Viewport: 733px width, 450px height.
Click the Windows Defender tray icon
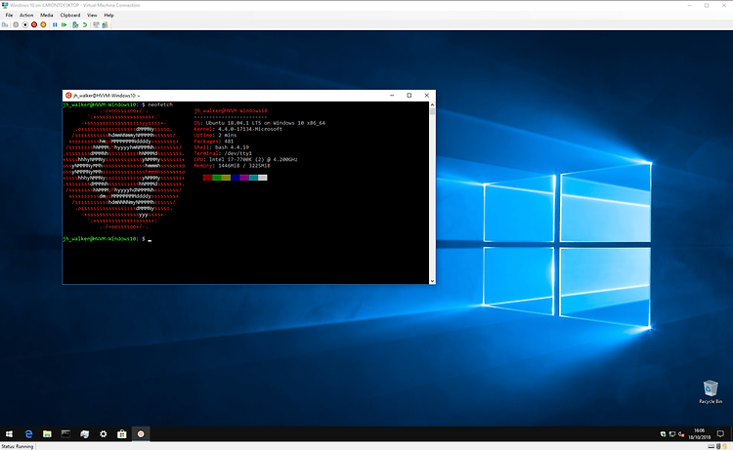click(663, 434)
